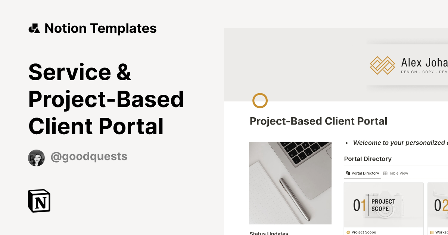
Task: Click the globe icon next to Project Scope
Action: 348,232
